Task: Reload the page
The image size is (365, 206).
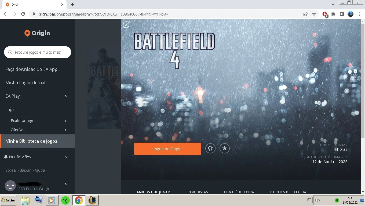Action: point(23,14)
